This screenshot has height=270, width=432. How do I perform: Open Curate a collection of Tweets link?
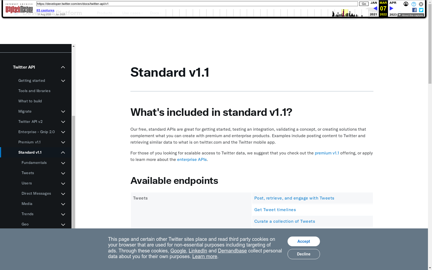coord(285,221)
